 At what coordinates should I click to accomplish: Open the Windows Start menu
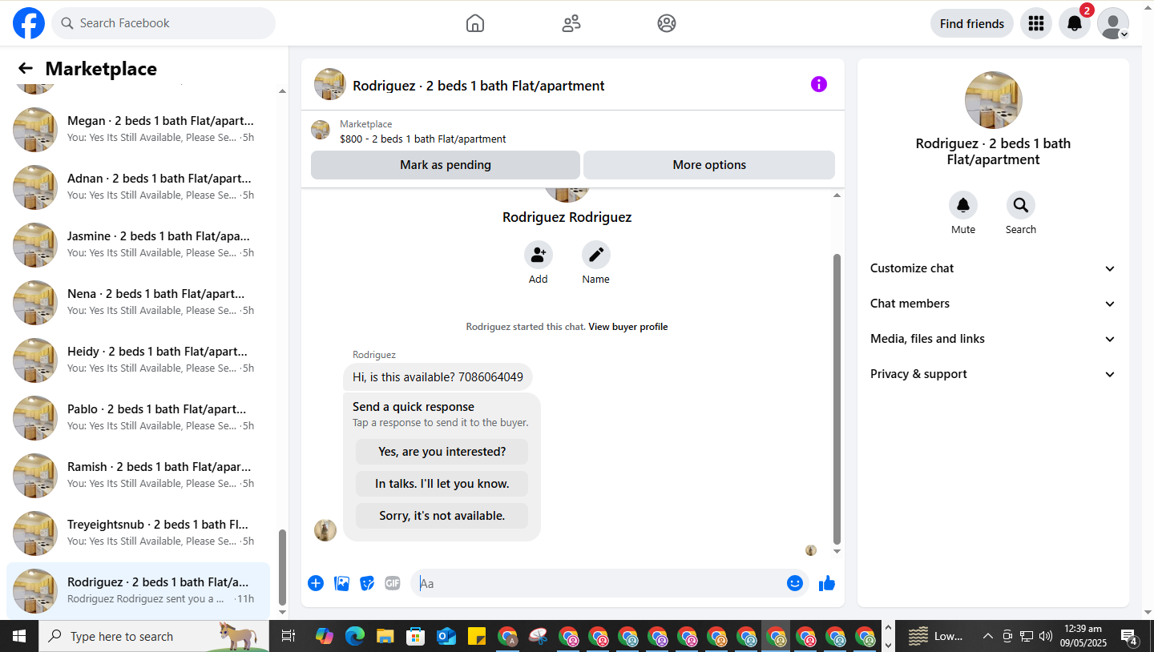coord(19,636)
